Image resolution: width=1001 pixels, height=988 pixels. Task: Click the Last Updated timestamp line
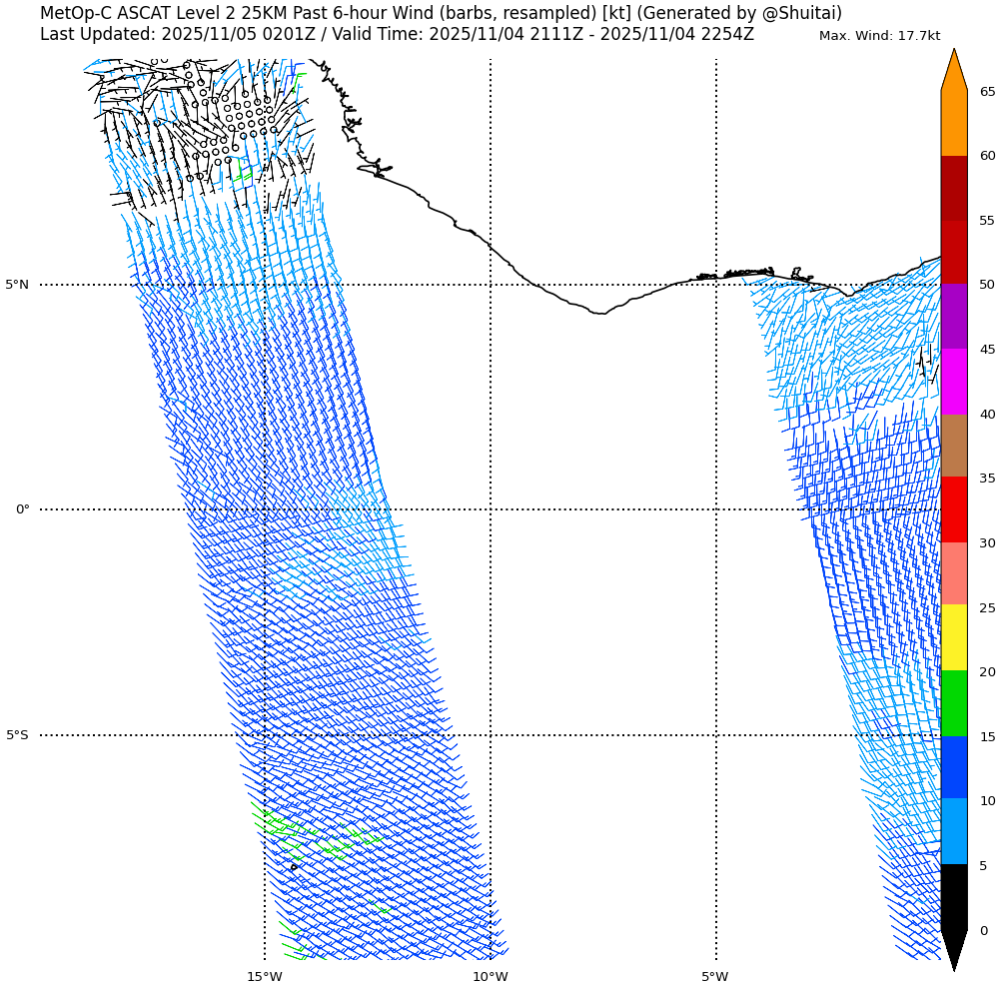(397, 35)
